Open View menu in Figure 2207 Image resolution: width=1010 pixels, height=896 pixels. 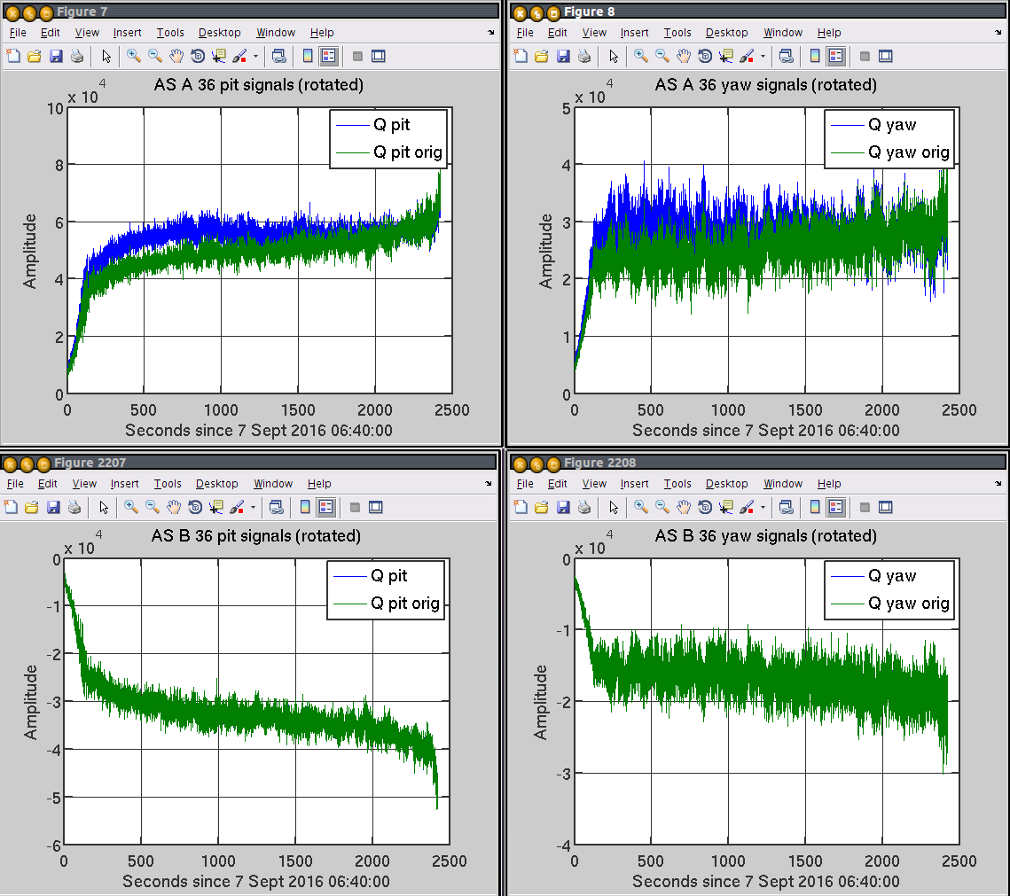[84, 483]
